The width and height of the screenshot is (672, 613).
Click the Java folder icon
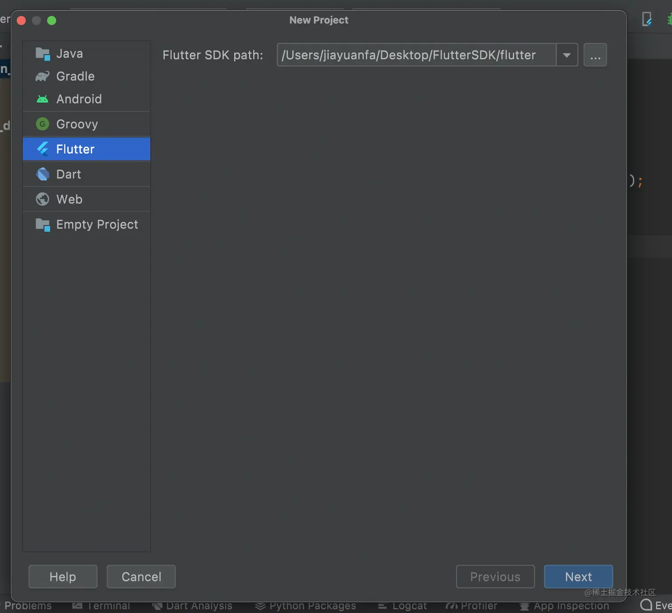click(43, 54)
